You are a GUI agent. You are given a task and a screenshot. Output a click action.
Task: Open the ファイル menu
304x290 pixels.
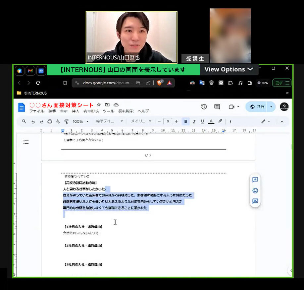click(37, 111)
